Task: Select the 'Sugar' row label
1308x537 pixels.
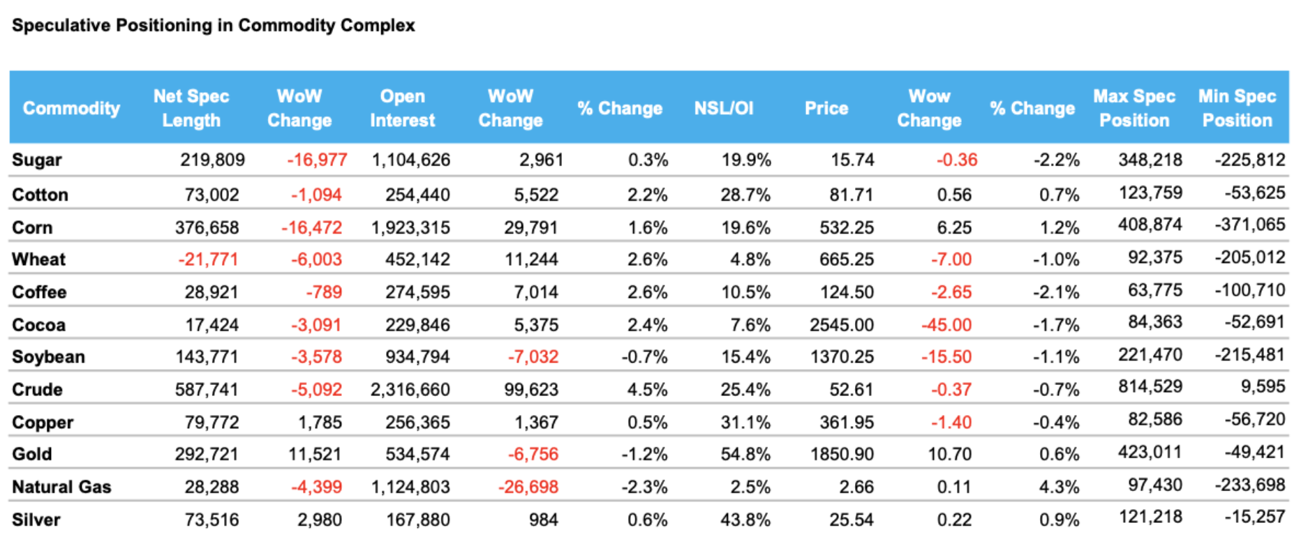Action: [37, 160]
